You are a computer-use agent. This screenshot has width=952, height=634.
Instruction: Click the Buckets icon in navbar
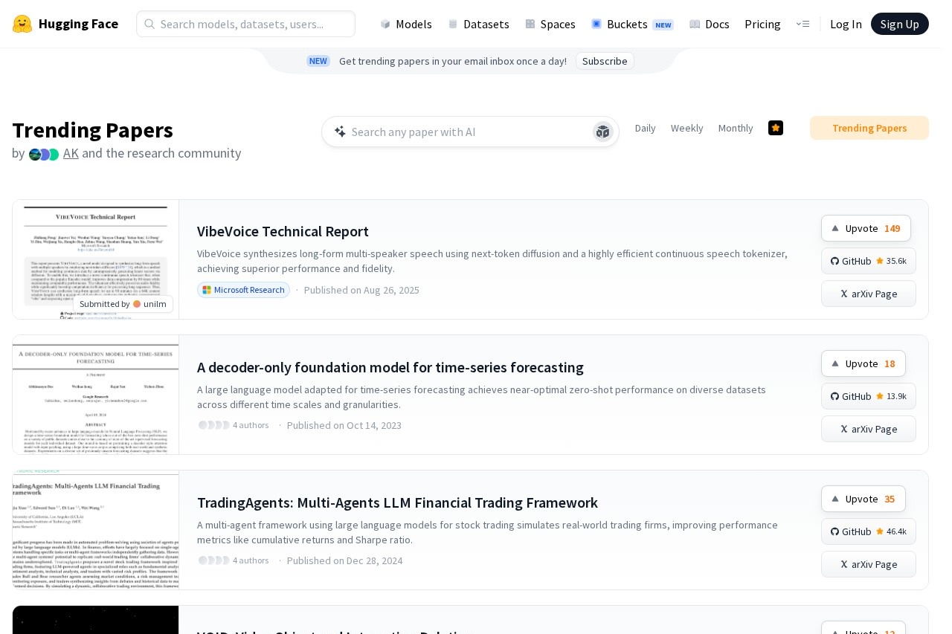click(x=596, y=24)
